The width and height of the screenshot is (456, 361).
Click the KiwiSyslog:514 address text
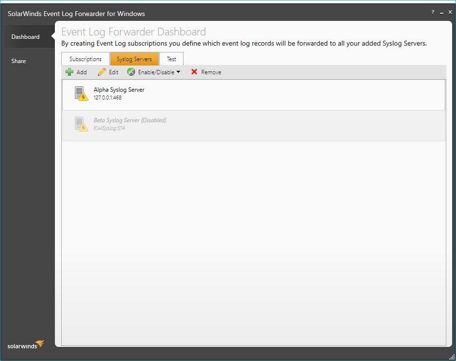pos(109,129)
